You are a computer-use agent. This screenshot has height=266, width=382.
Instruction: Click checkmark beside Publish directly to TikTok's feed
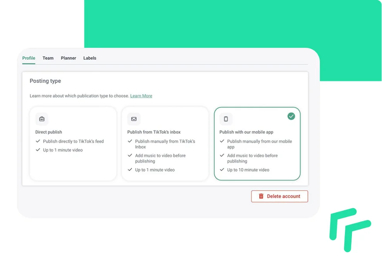[x=38, y=141]
